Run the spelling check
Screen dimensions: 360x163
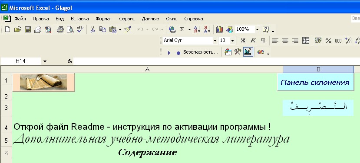click(x=80, y=29)
